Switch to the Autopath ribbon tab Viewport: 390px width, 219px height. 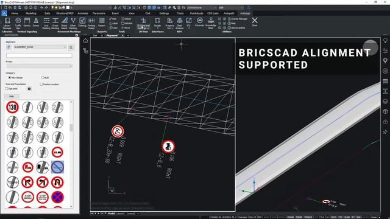coord(229,13)
